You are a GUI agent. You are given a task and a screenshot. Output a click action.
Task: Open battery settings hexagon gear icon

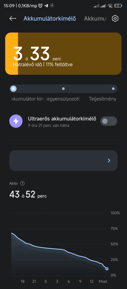[115, 18]
